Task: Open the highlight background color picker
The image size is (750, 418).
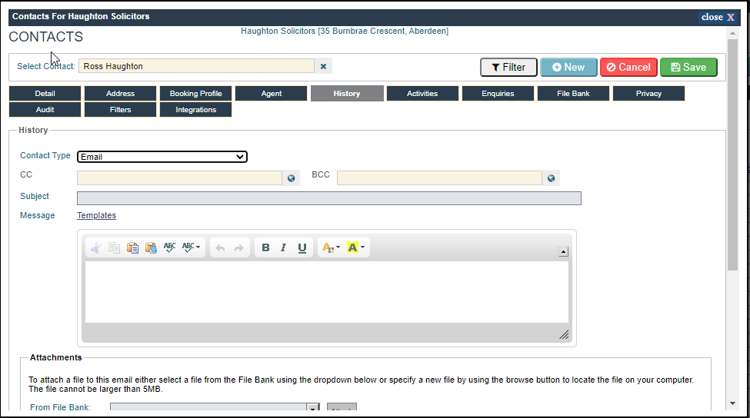Action: coord(355,247)
